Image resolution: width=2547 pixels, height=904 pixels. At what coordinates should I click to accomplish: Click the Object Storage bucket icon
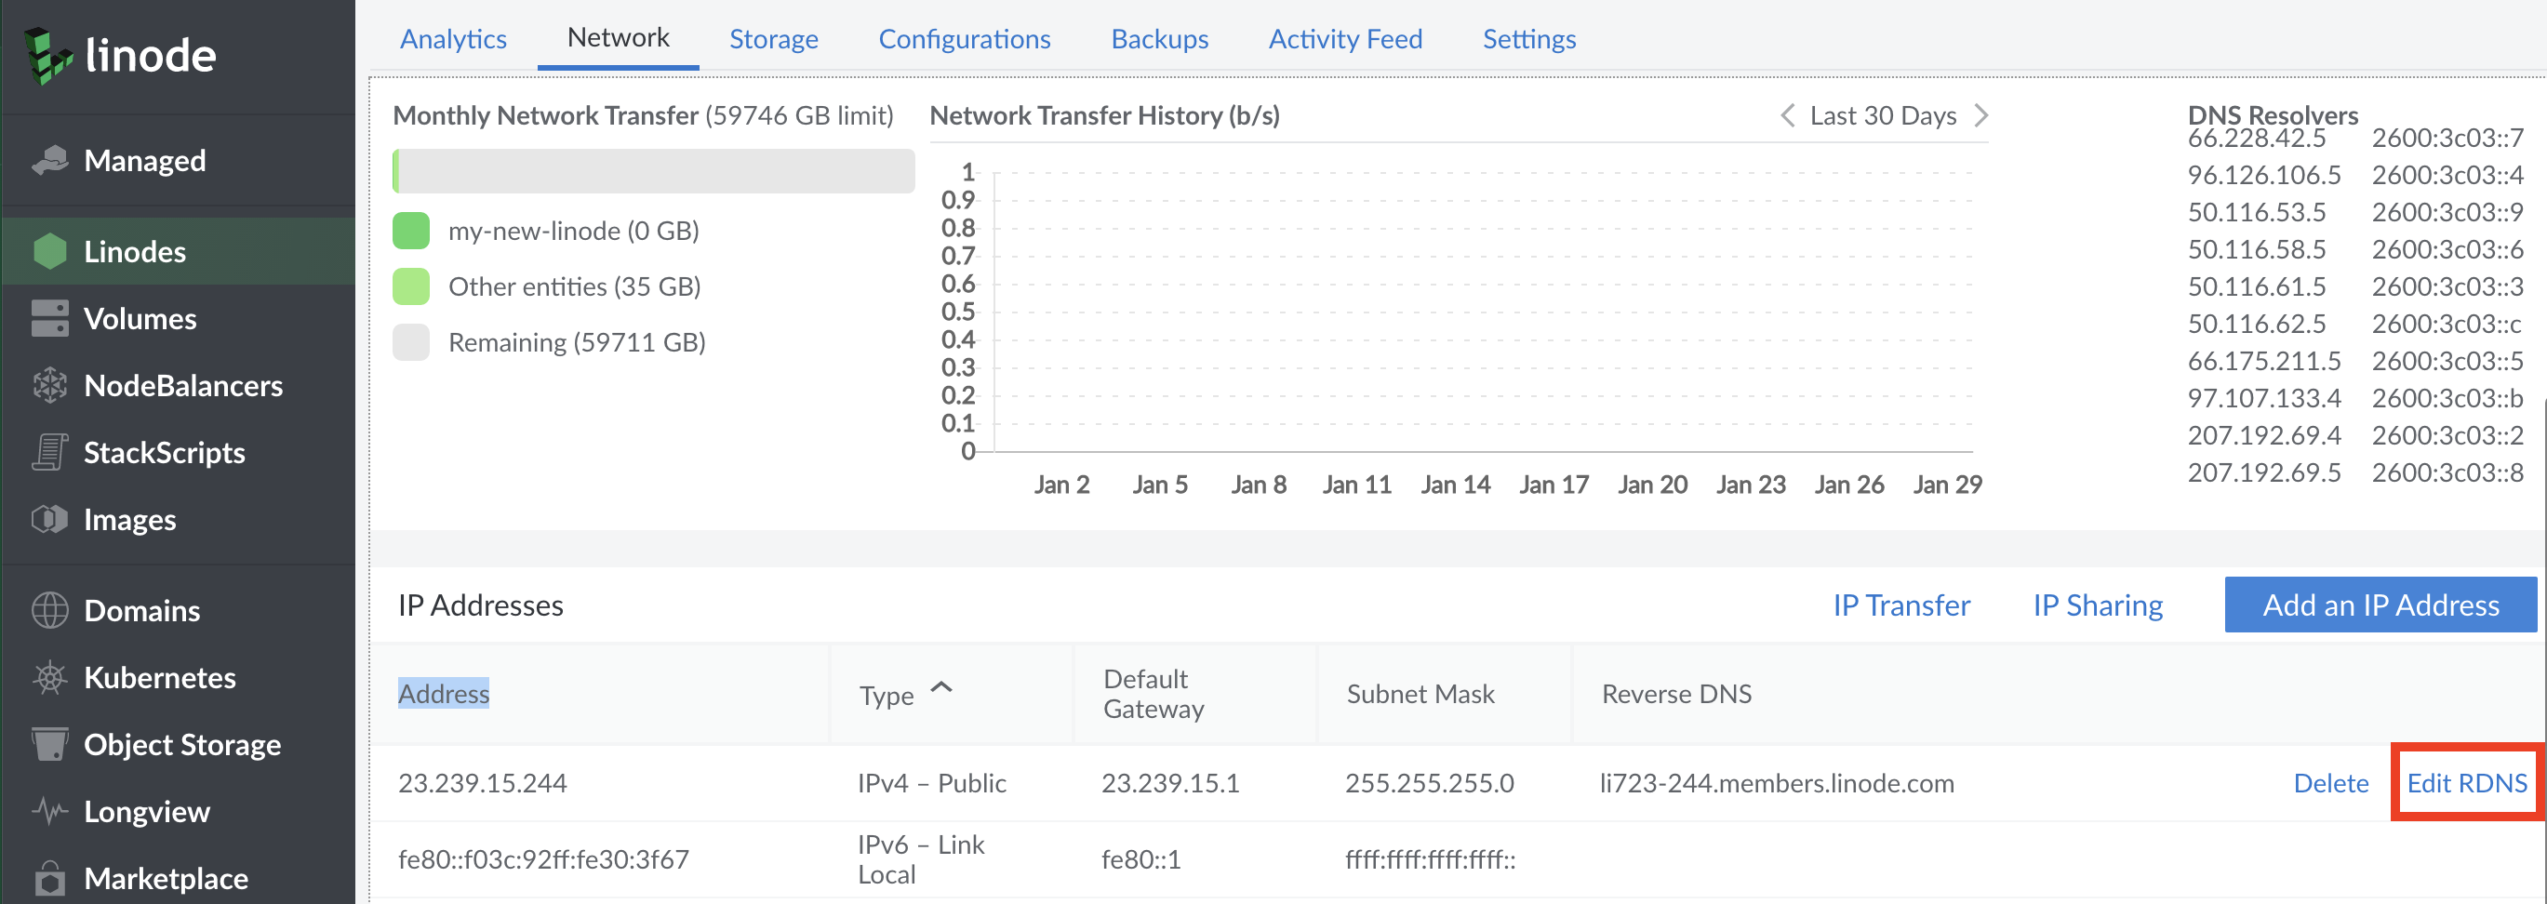tap(48, 744)
